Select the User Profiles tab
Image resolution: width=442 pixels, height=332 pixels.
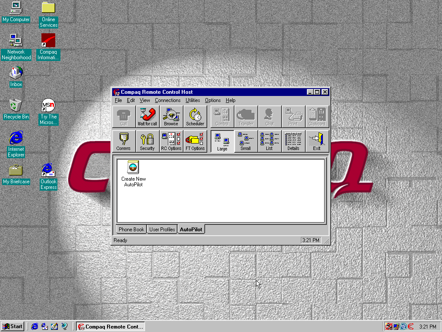coord(162,229)
